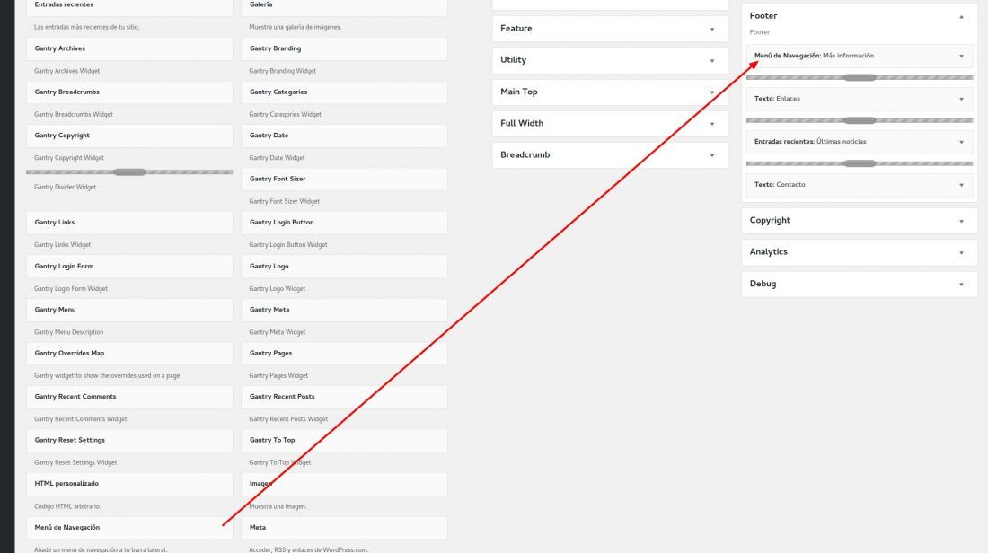This screenshot has height=553, width=988.
Task: Select the Gantry Meta widget
Action: (x=344, y=311)
